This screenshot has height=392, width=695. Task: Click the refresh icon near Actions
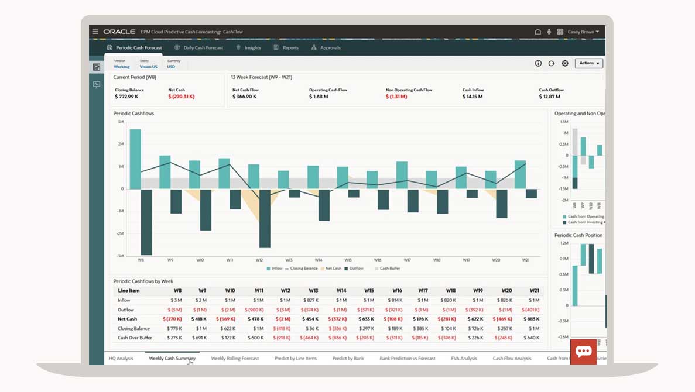551,63
